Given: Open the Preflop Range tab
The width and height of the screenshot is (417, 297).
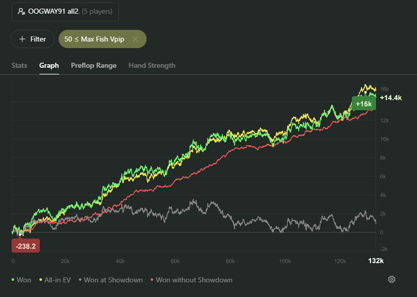Looking at the screenshot, I should [94, 65].
